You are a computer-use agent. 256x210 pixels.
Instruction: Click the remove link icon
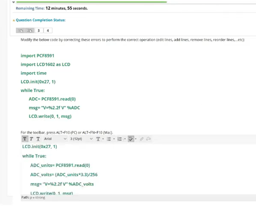pos(148,139)
